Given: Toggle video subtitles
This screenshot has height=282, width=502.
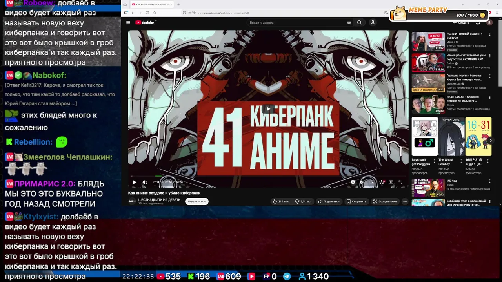Looking at the screenshot, I should pos(372,182).
